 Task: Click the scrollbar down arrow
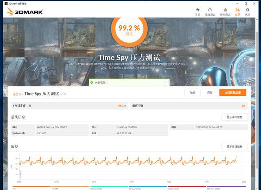tap(257, 188)
